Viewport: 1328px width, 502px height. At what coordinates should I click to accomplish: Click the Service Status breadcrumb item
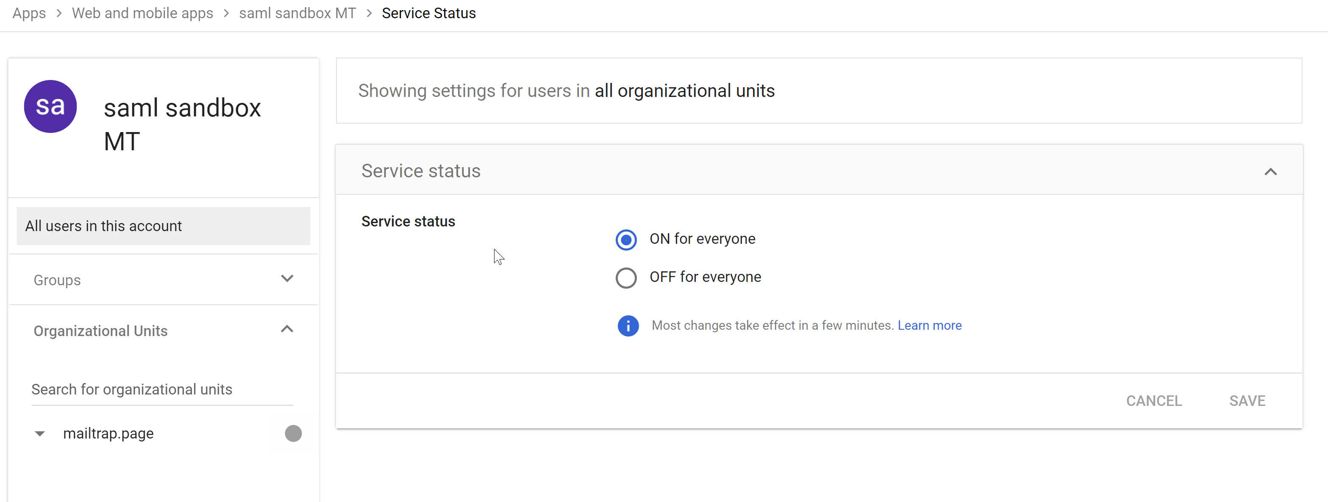428,14
